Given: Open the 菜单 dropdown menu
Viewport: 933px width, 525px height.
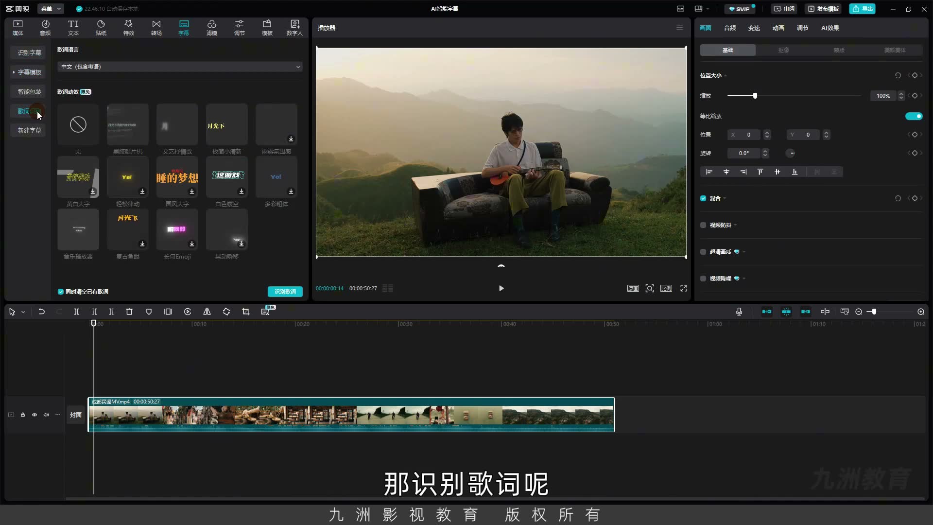Looking at the screenshot, I should pyautogui.click(x=51, y=9).
